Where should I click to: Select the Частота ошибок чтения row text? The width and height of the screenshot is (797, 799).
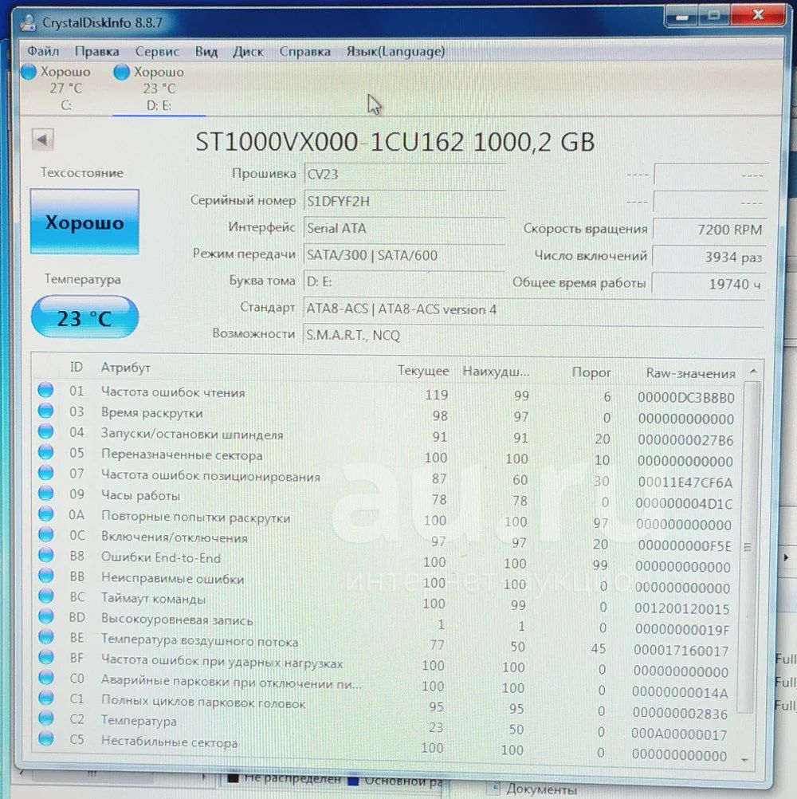point(173,392)
